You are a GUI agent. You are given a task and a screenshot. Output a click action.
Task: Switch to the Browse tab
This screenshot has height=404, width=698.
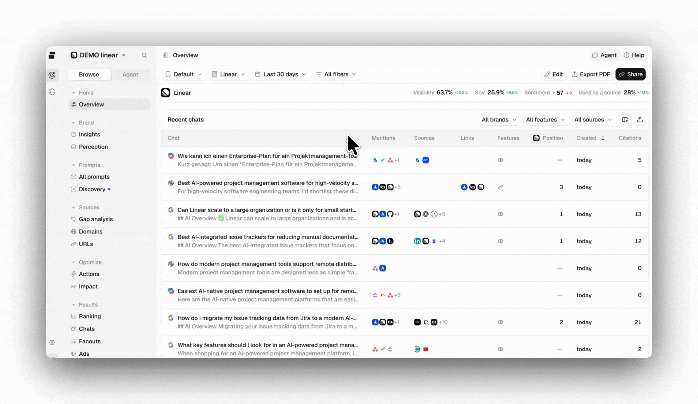click(89, 74)
